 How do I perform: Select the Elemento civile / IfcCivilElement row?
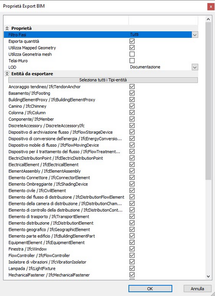(101, 191)
